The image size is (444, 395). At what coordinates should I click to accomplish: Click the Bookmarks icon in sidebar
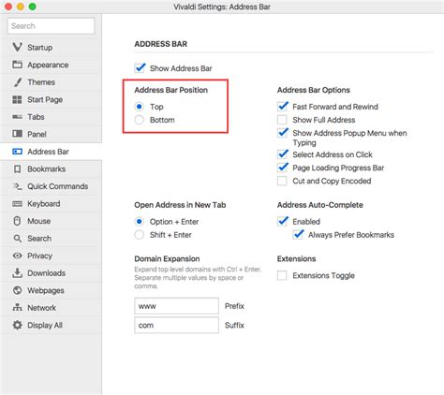(x=18, y=168)
